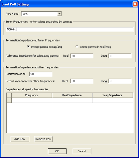
Task: Click the default impedance Real field
Action: click(82, 81)
